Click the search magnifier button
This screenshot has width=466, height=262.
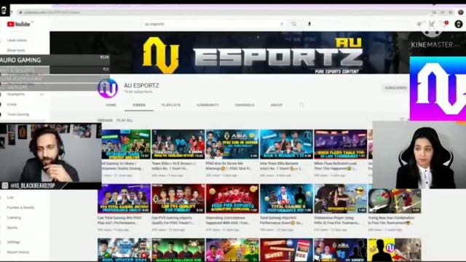[x=294, y=24]
